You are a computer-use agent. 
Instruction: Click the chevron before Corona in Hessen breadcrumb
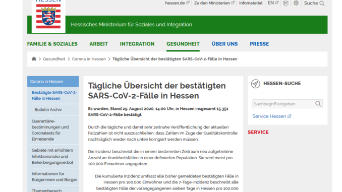click(69, 59)
